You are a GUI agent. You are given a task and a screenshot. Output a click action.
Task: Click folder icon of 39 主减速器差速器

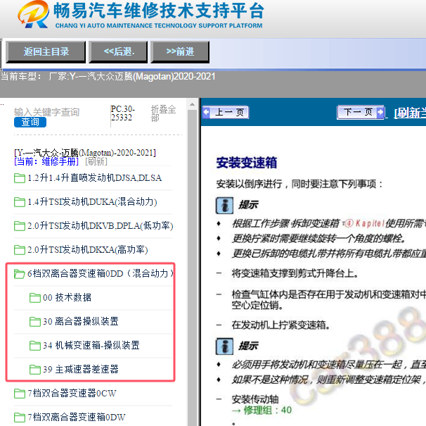point(35,370)
